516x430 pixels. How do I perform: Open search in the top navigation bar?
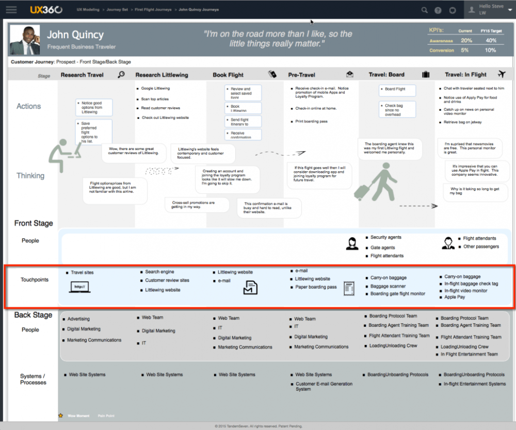tap(425, 9)
